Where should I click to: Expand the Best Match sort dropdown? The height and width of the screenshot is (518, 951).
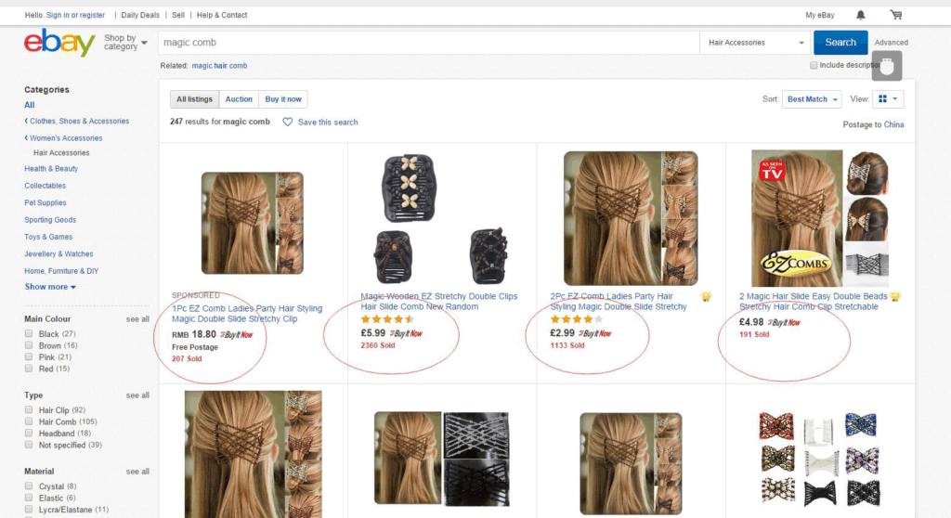pyautogui.click(x=813, y=99)
